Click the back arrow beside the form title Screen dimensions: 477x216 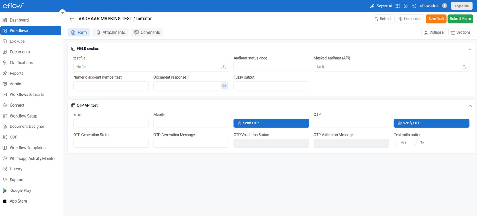tap(72, 19)
